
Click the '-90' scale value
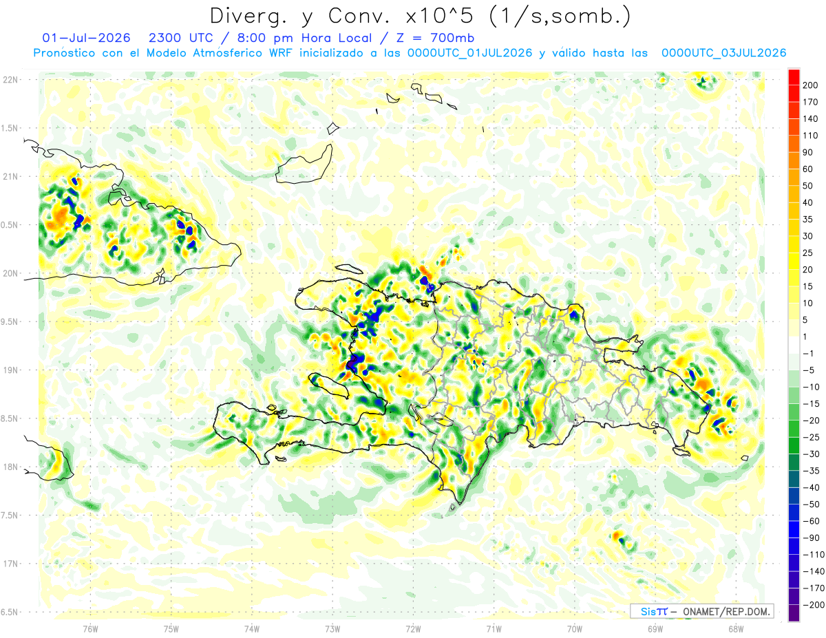(811, 538)
